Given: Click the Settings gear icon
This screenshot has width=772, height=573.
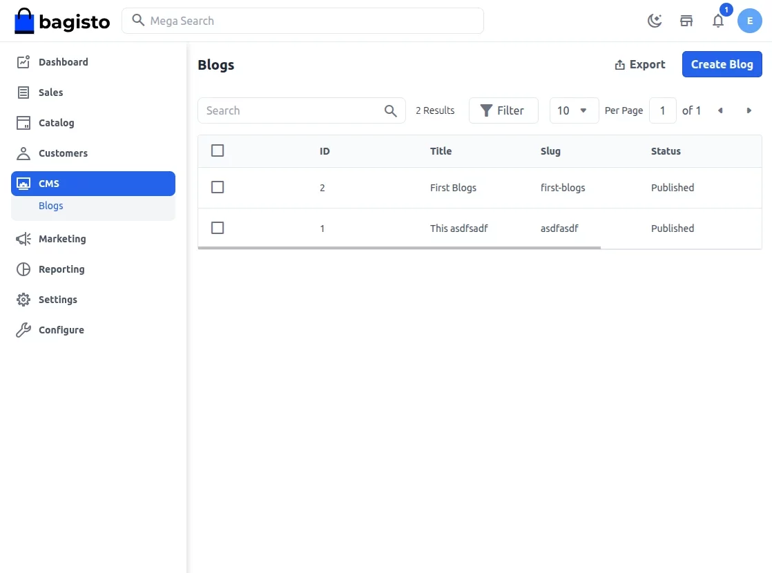Looking at the screenshot, I should 23,299.
